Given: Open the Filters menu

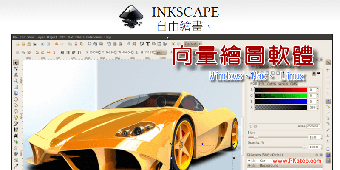Looking at the screenshot, I should point(80,37).
